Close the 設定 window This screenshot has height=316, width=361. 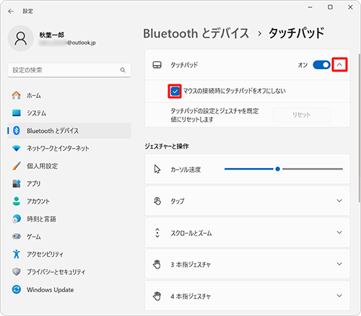[x=350, y=7]
